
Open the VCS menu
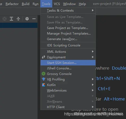point(57,4)
